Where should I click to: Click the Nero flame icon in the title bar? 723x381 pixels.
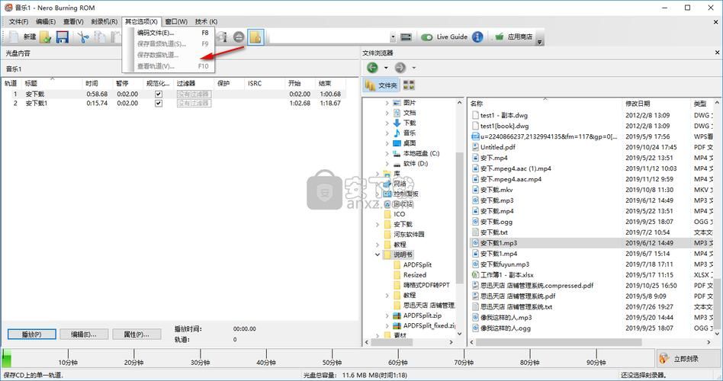pos(8,7)
